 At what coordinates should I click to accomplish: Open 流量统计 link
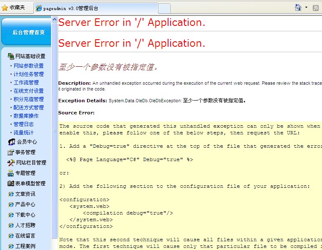[23, 133]
